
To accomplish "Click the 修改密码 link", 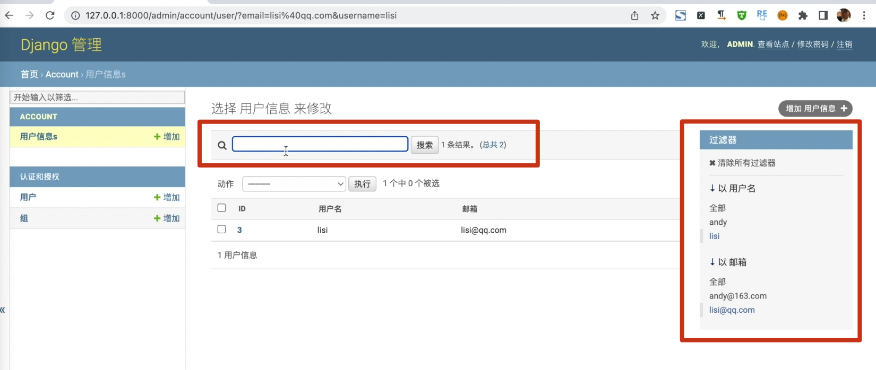I will (x=813, y=44).
